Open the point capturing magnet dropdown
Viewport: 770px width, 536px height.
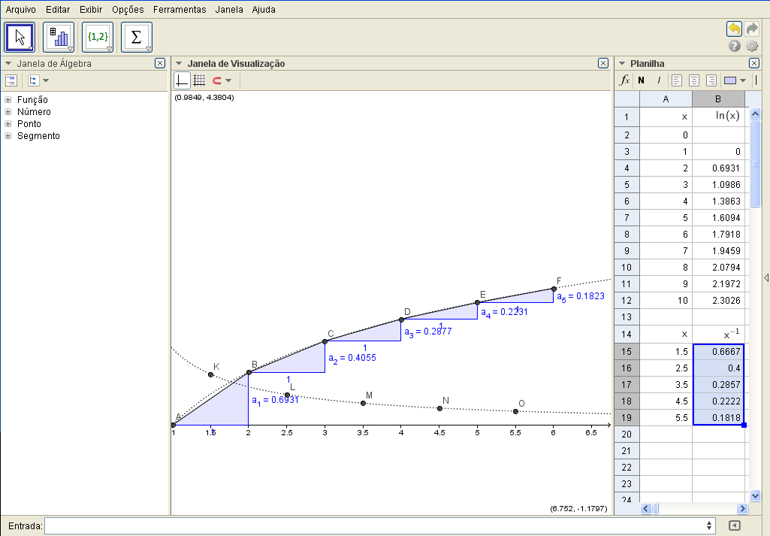[220, 80]
